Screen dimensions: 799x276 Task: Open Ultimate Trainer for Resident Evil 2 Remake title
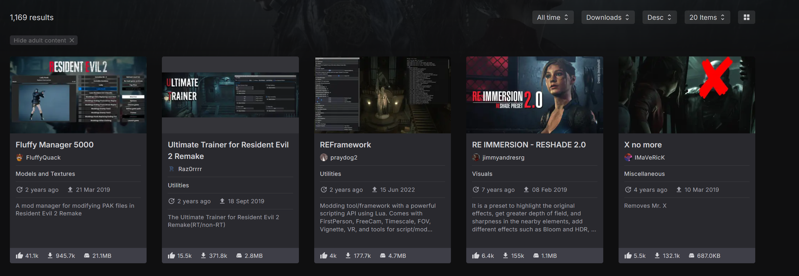[x=228, y=151]
